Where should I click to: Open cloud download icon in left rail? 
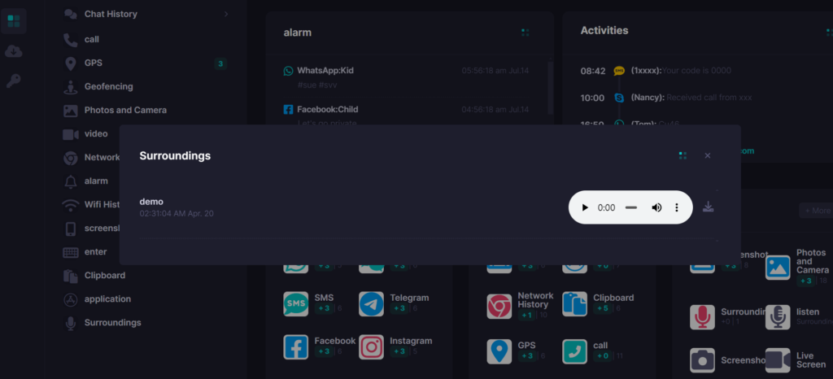tap(14, 51)
